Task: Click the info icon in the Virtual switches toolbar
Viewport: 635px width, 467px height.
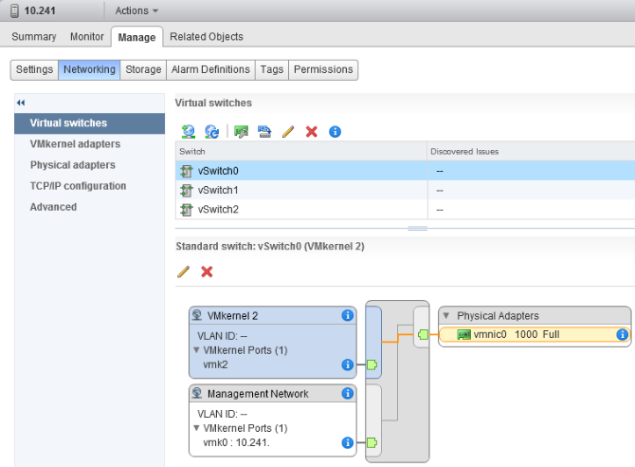Action: (x=335, y=132)
